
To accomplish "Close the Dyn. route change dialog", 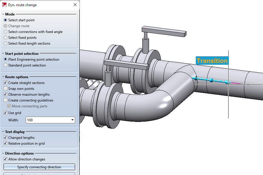I will point(75,5).
